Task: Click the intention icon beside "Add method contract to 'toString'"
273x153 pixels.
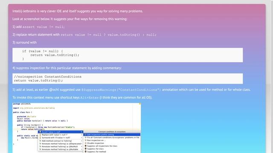Action: pos(40,141)
